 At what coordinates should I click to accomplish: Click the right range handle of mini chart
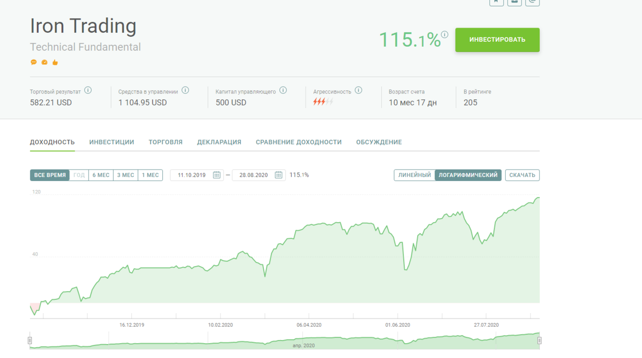click(539, 341)
